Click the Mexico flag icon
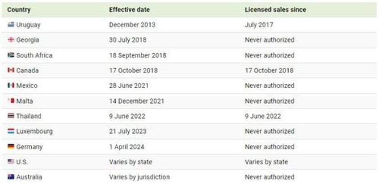This screenshot has height=187, width=379. [11, 85]
